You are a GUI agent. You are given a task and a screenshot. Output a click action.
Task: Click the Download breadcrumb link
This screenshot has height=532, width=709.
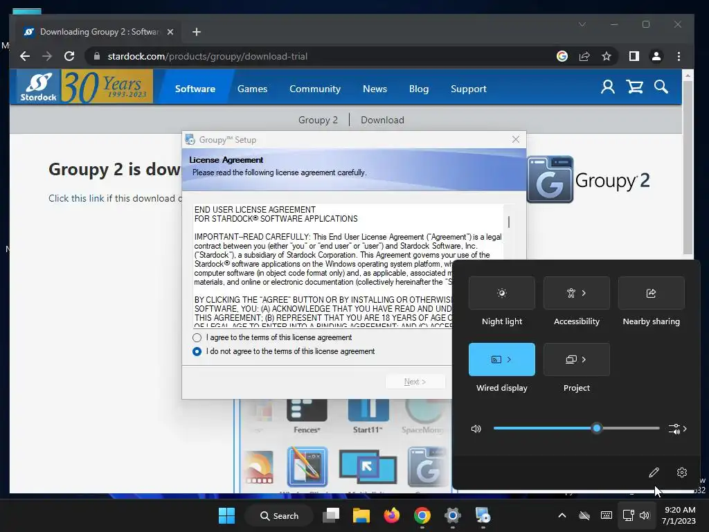(382, 120)
